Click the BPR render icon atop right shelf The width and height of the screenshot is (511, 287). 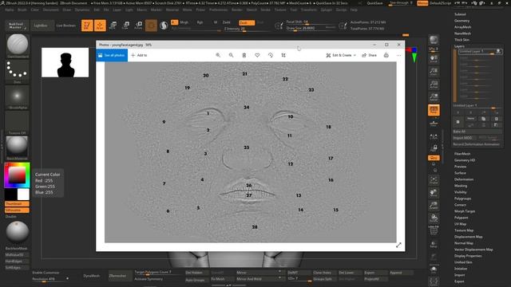tap(434, 40)
